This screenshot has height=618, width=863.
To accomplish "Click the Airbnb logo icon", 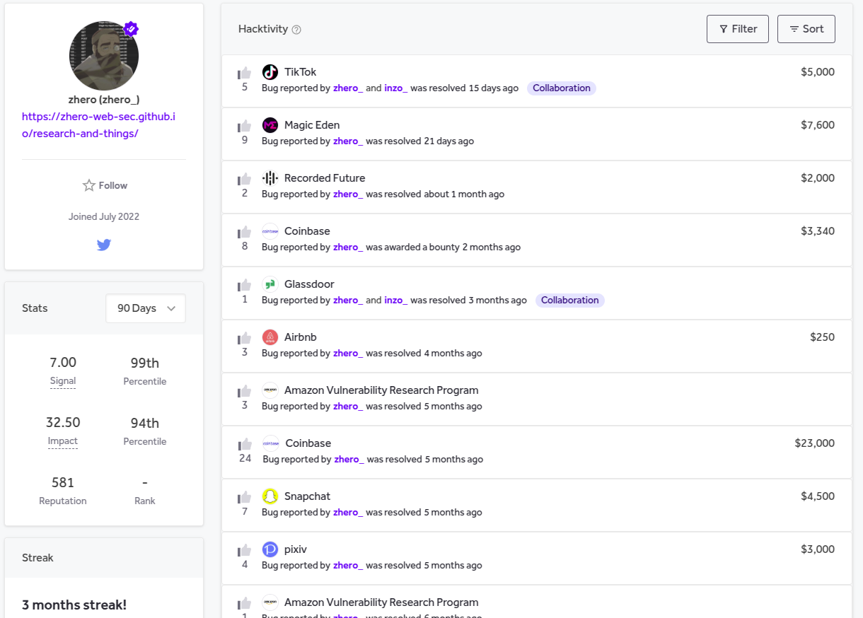I will coord(270,337).
